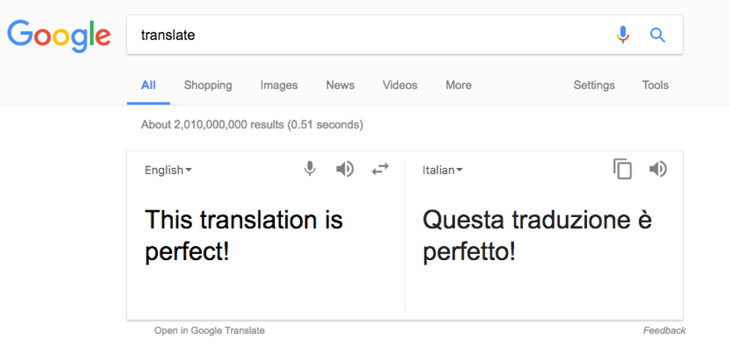Viewport: 730px width, 350px height.
Task: Expand the More search categories menu
Action: click(458, 85)
